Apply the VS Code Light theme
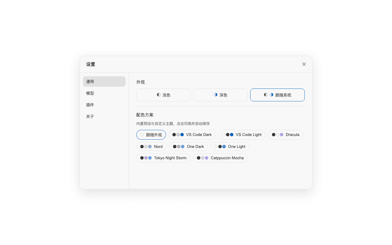Image resolution: width=392 pixels, height=245 pixels. click(x=242, y=135)
